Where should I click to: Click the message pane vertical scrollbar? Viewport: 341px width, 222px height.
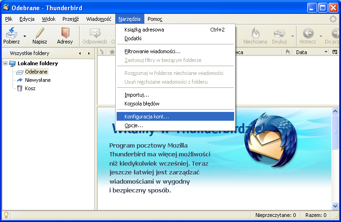tap(335, 157)
